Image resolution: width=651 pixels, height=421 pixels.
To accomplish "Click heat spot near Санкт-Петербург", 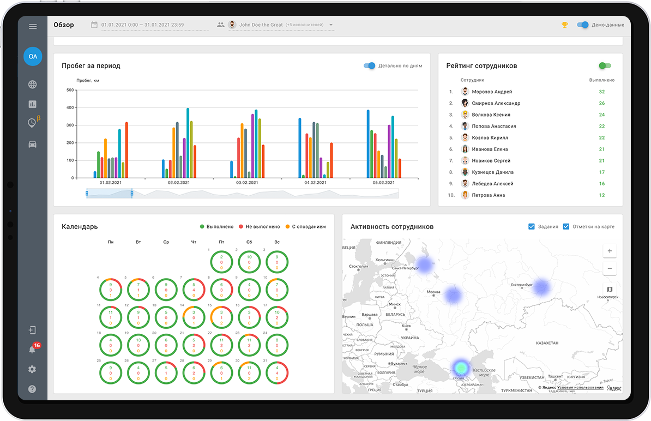I will click(424, 264).
